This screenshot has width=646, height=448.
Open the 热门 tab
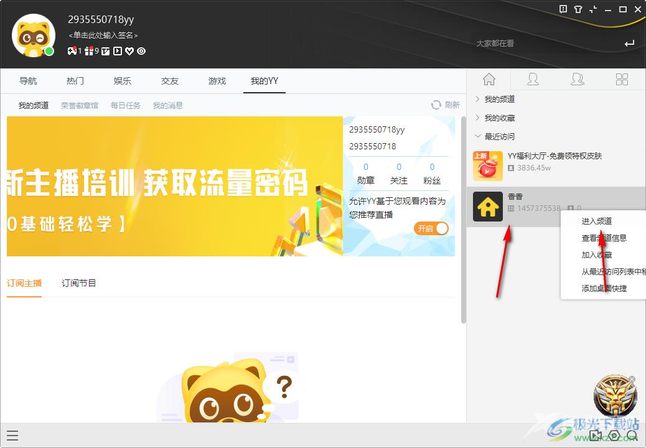[x=75, y=81]
